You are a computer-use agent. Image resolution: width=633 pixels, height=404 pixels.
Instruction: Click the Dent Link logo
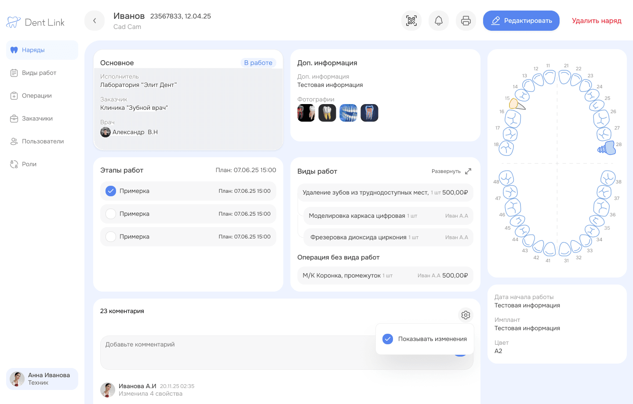(x=35, y=22)
